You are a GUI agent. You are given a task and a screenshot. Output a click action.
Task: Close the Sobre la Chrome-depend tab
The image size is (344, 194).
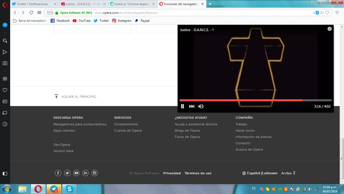click(153, 4)
